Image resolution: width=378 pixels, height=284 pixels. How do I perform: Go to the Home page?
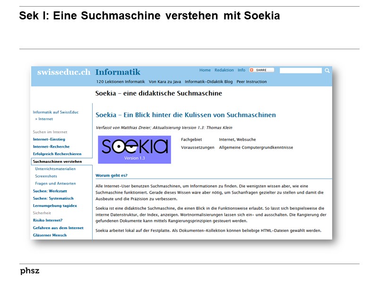tap(205, 70)
